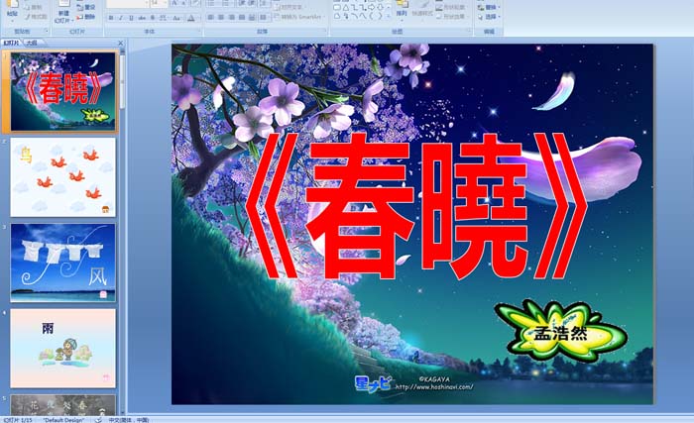Close the slide thumbnail pane
Image resolution: width=694 pixels, height=423 pixels.
click(120, 43)
